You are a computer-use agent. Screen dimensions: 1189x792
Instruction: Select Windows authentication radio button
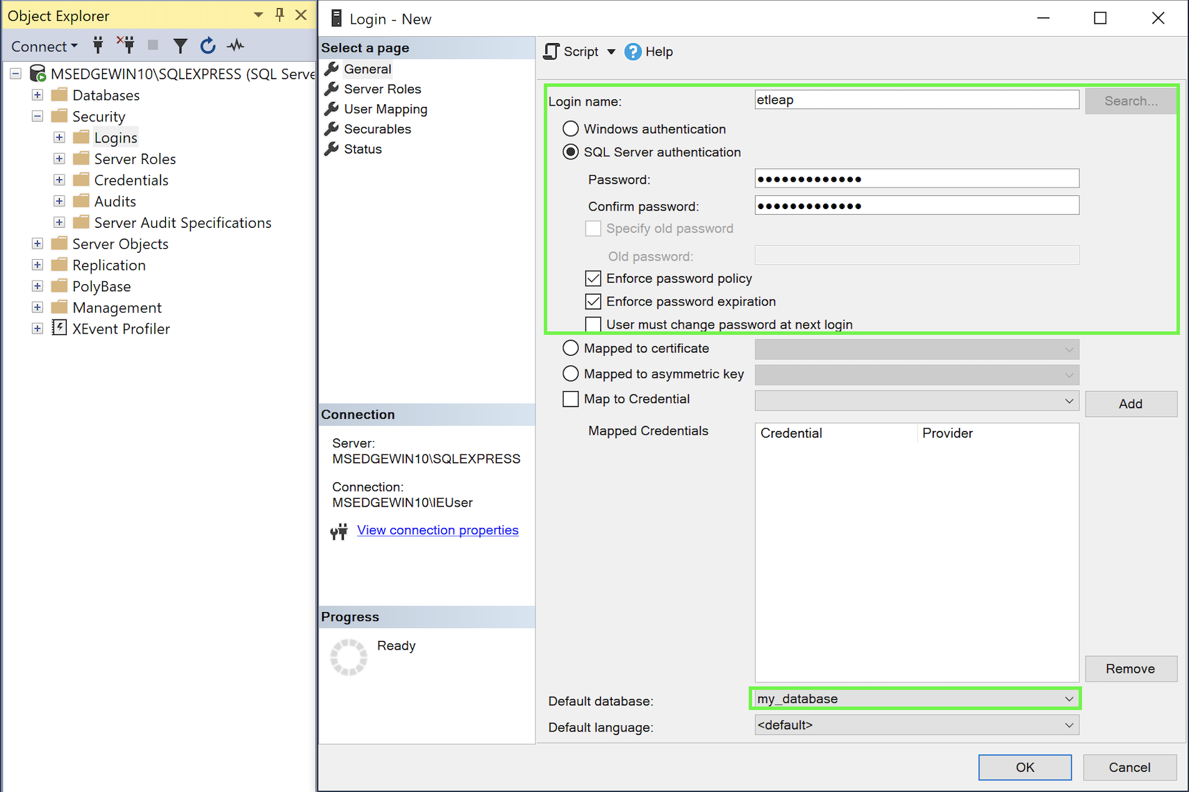(570, 129)
